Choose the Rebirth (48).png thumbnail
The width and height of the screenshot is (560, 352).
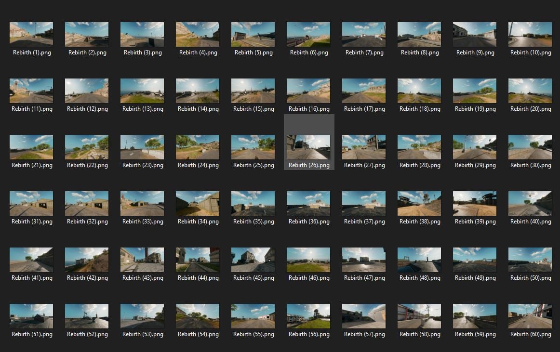[x=419, y=260]
